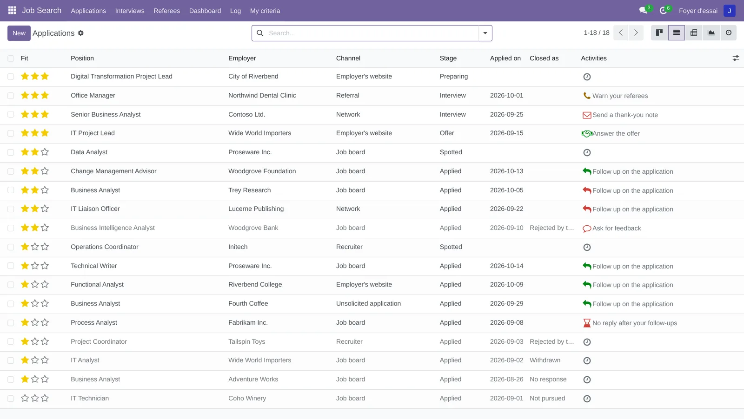The image size is (744, 419).
Task: Expand search options dropdown arrow
Action: click(x=485, y=33)
